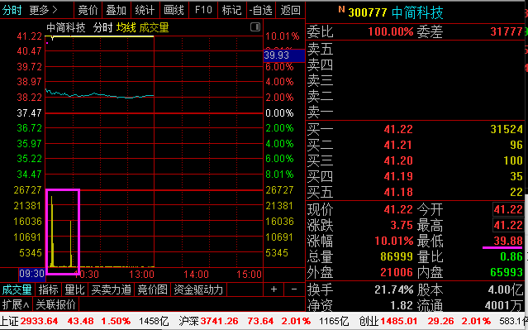Click the 最低 value 39.88
The height and width of the screenshot is (330, 528).
(508, 241)
